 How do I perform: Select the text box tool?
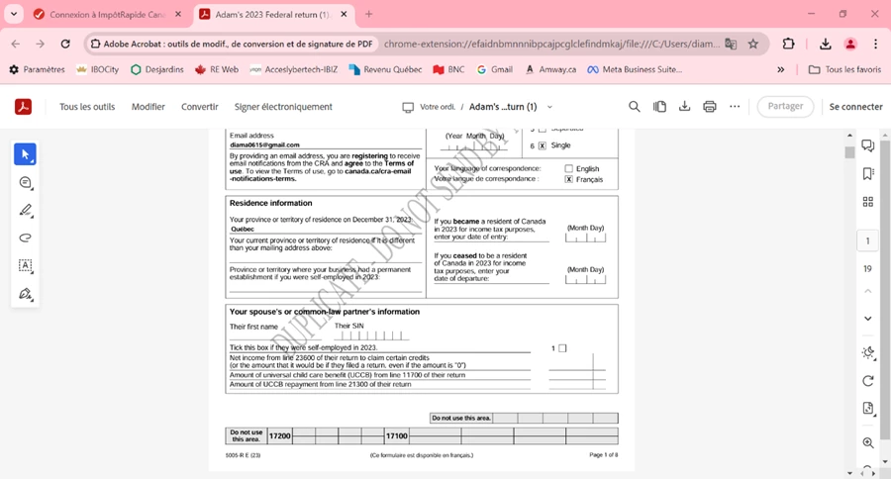point(25,265)
